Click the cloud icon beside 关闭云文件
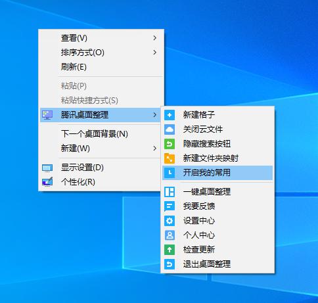 [170, 129]
